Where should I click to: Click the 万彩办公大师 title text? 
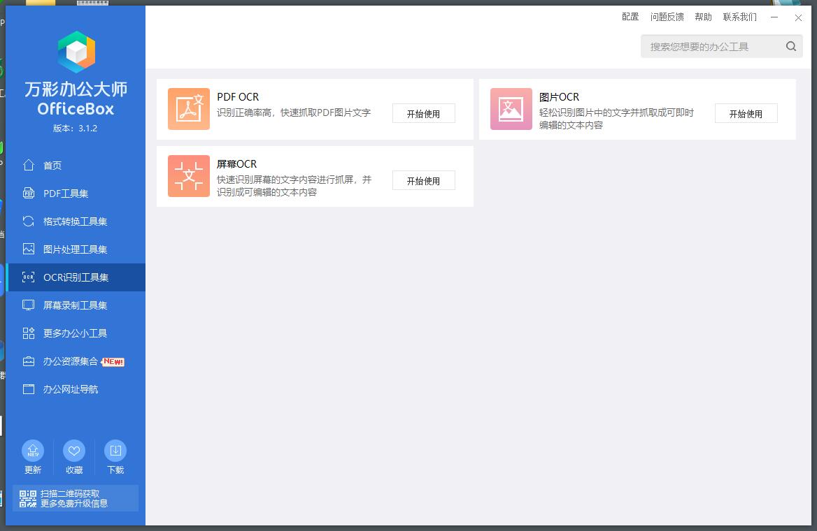pyautogui.click(x=76, y=89)
